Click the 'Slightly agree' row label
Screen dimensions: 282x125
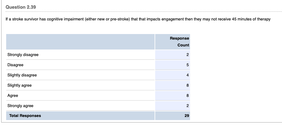(x=19, y=85)
